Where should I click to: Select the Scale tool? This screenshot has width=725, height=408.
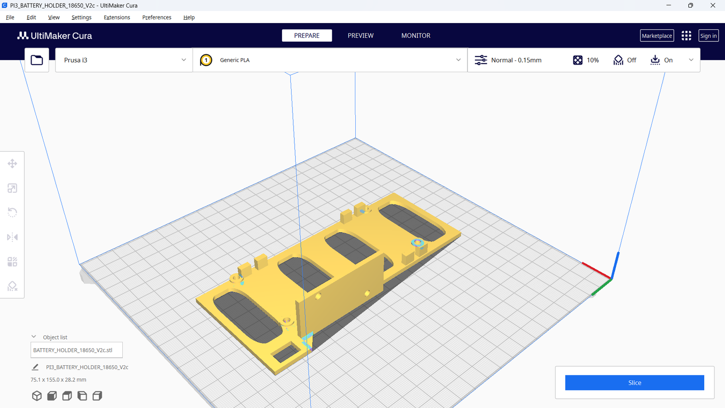point(12,188)
